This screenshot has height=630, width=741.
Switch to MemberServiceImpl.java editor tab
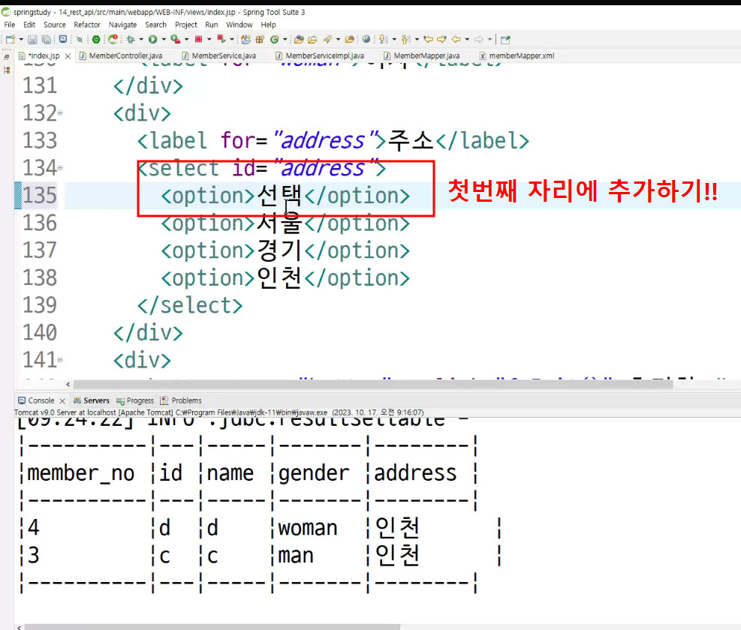click(320, 55)
